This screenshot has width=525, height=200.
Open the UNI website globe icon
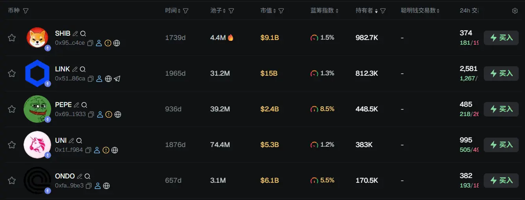pos(115,150)
